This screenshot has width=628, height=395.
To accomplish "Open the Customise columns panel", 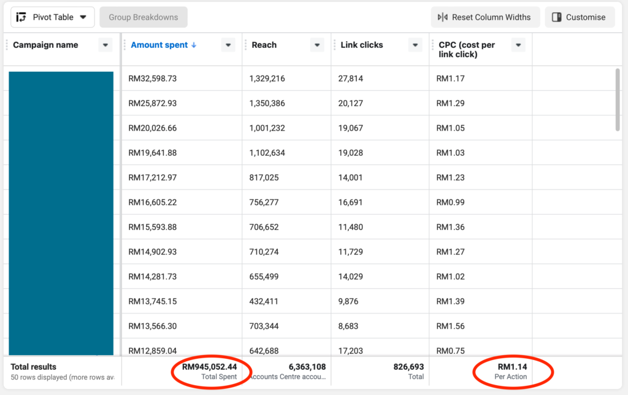I will point(580,17).
